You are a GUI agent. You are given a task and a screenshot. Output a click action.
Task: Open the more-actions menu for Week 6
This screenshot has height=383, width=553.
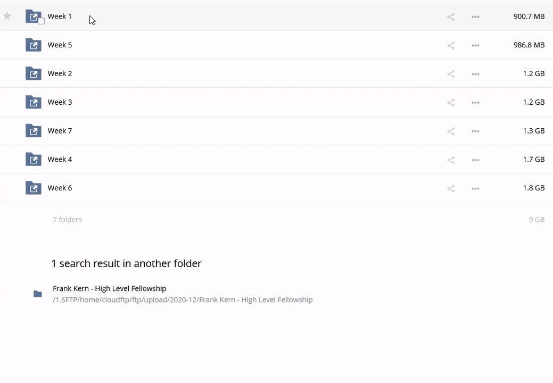click(x=475, y=188)
